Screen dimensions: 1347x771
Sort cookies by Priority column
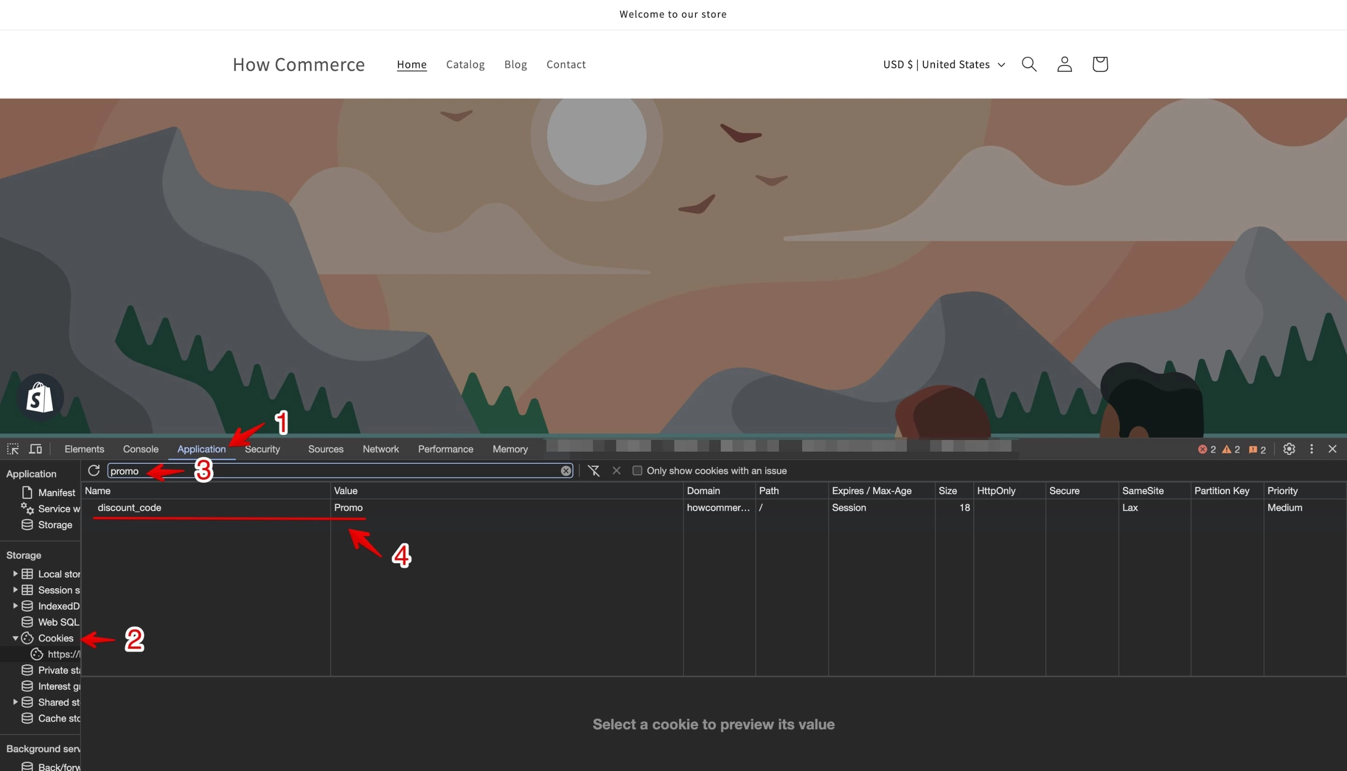pos(1305,491)
